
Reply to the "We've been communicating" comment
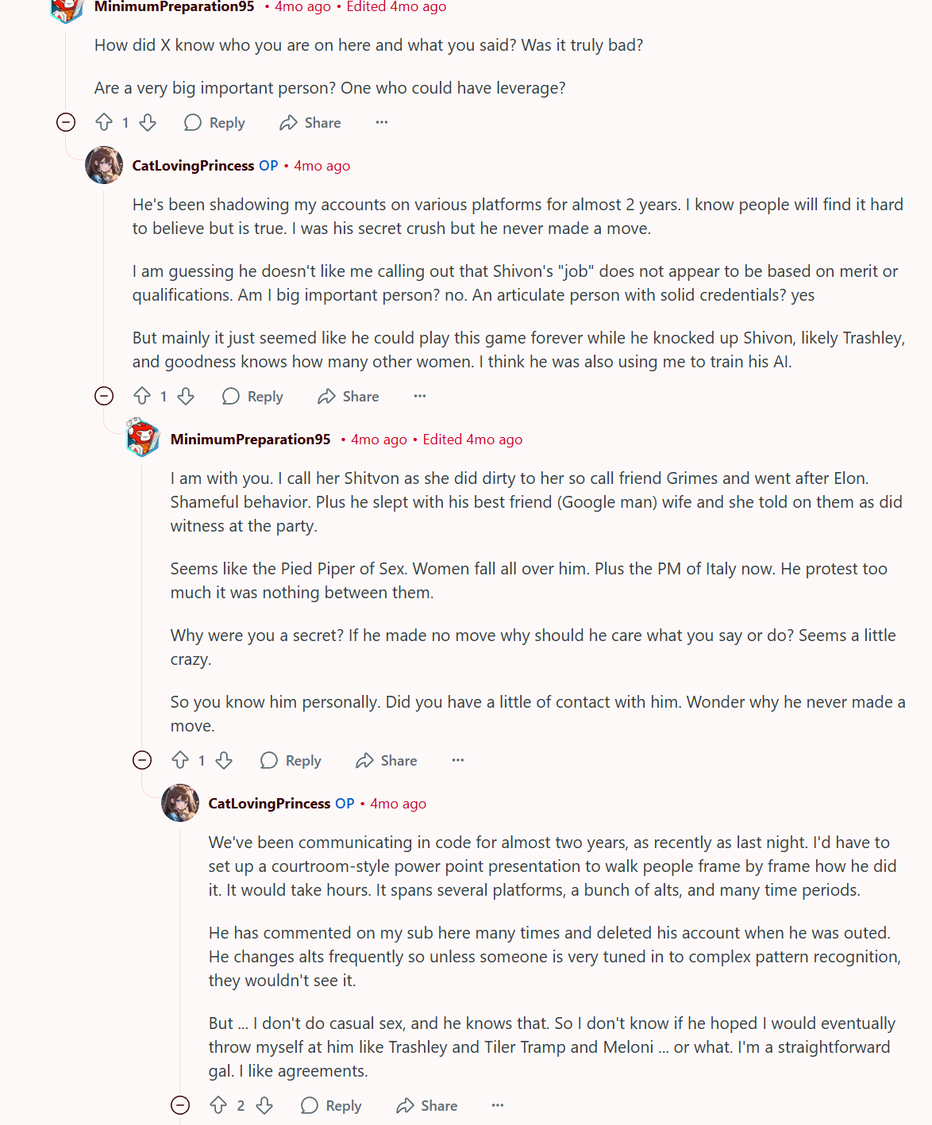331,1105
